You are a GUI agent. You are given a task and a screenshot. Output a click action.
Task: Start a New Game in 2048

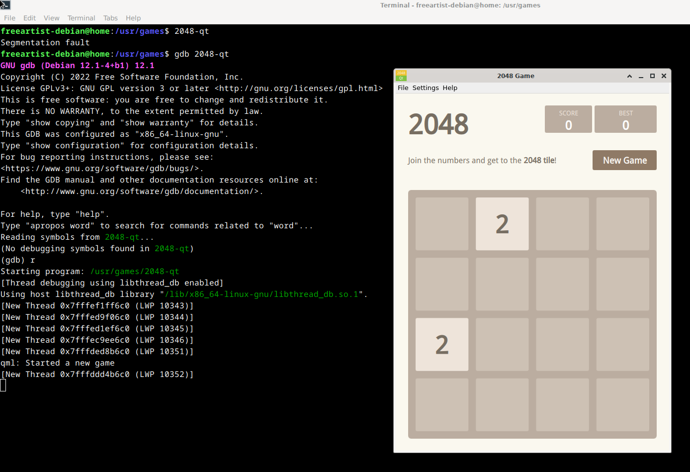coord(624,160)
